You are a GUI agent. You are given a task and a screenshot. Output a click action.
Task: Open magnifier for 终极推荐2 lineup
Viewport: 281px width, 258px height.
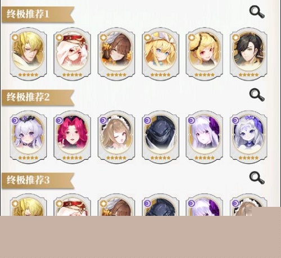(x=257, y=95)
